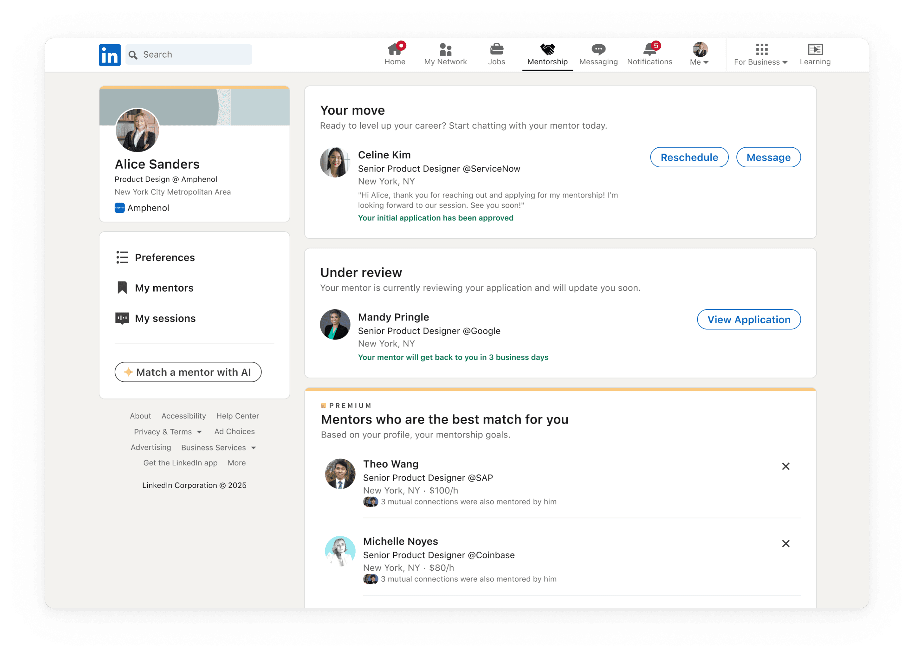
Task: Open the Notifications bell icon
Action: point(650,49)
